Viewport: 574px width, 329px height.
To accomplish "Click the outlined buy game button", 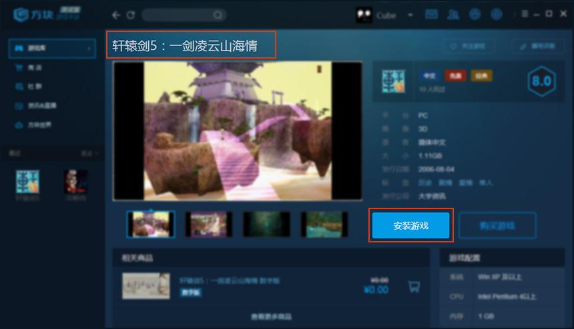I will [497, 226].
